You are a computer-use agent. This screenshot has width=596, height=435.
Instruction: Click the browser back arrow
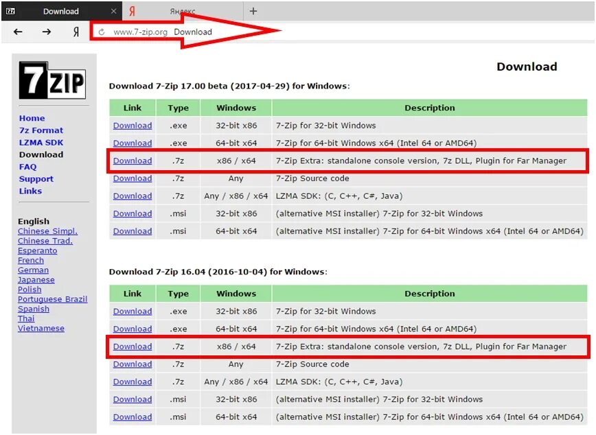[x=18, y=32]
